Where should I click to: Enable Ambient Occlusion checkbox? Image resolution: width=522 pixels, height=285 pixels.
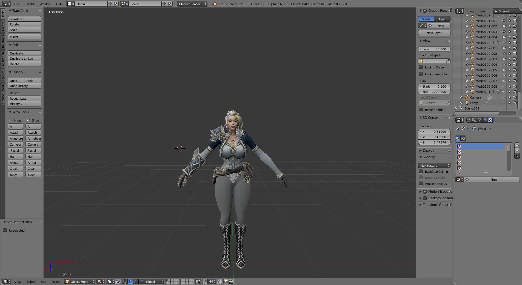pyautogui.click(x=421, y=183)
